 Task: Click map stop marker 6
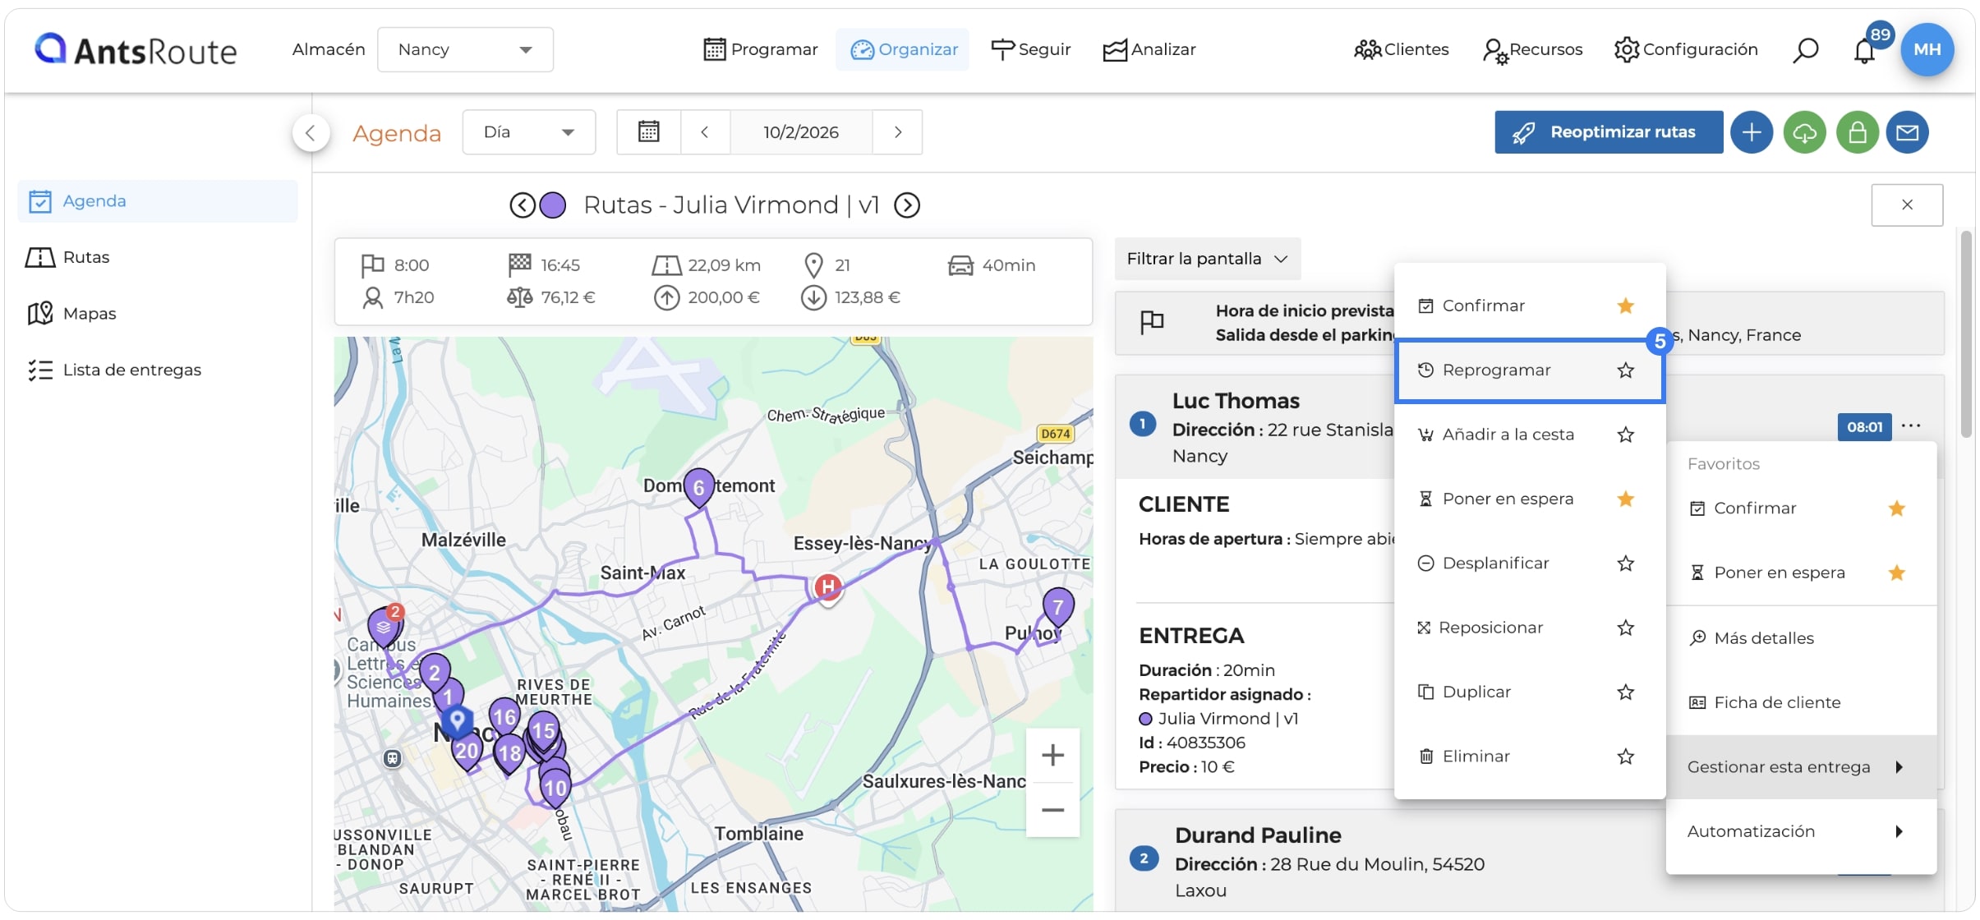pyautogui.click(x=698, y=489)
